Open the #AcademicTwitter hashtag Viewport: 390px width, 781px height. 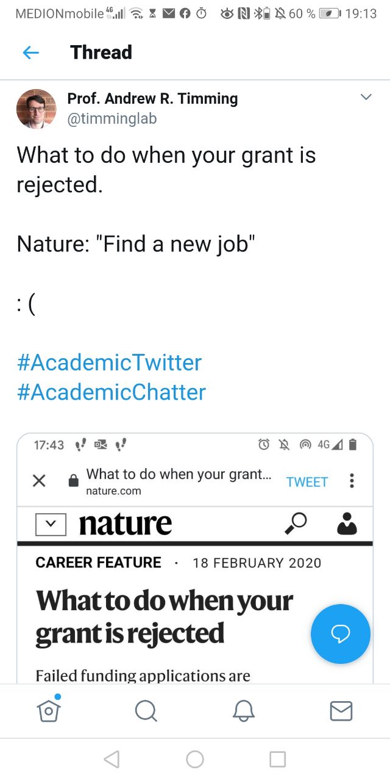coord(110,362)
